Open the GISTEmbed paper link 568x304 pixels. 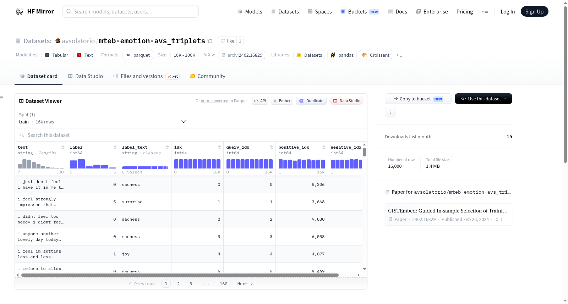pos(448,211)
